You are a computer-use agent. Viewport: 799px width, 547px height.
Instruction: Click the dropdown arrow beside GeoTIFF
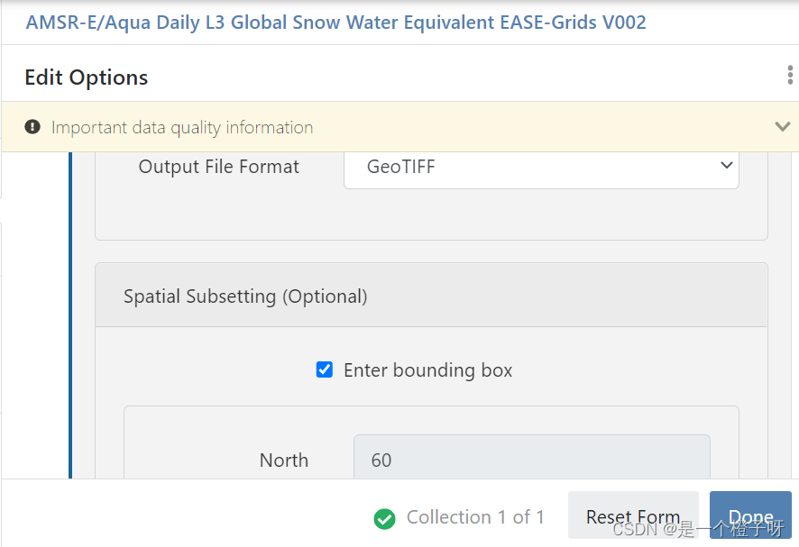coord(726,166)
